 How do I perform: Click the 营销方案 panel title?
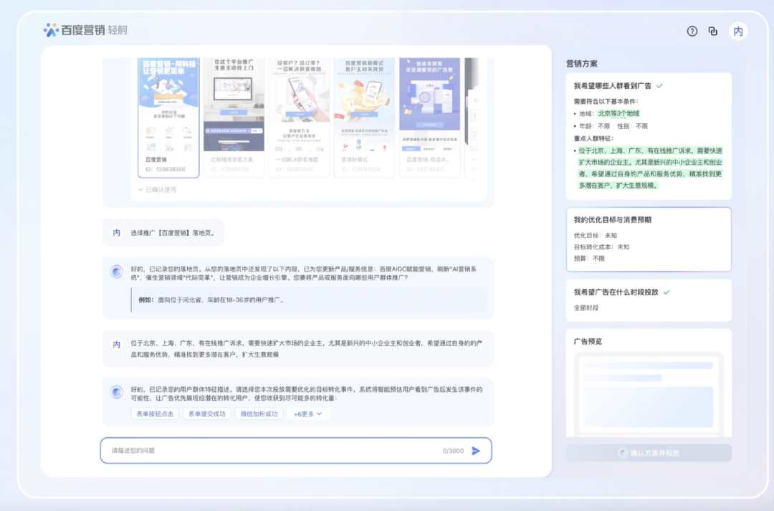pos(582,64)
